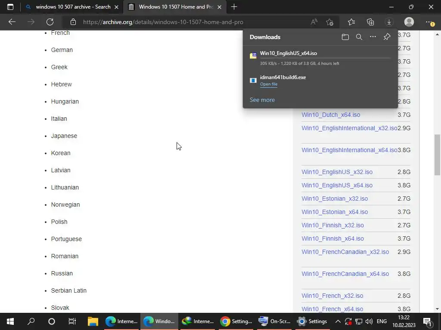Click the page vertical scrollbar thumb
This screenshot has width=441, height=330.
click(437, 155)
